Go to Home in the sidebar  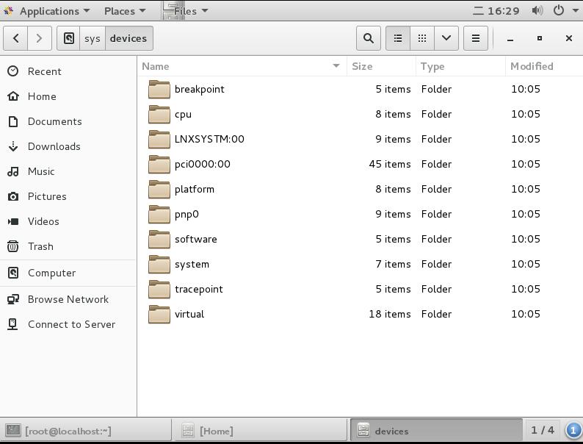pyautogui.click(x=68, y=96)
